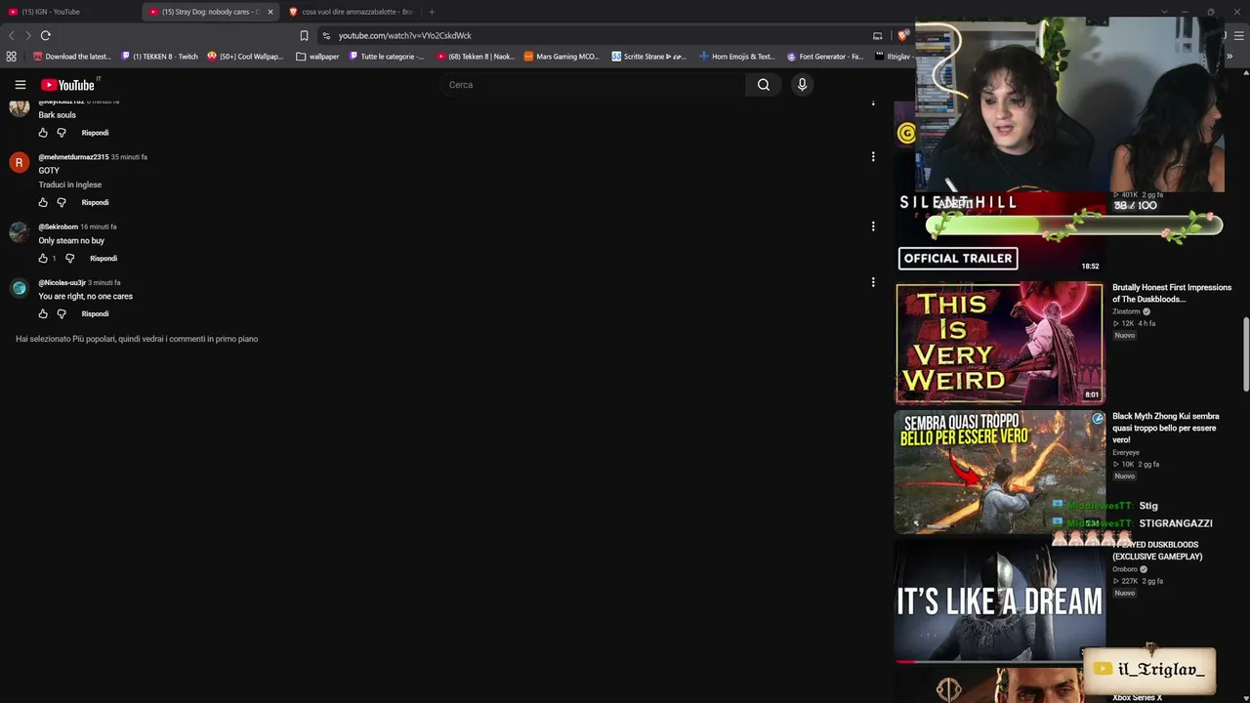Click the red R avatar of mehmetdurmaz2315
Image resolution: width=1250 pixels, height=703 pixels.
point(19,162)
